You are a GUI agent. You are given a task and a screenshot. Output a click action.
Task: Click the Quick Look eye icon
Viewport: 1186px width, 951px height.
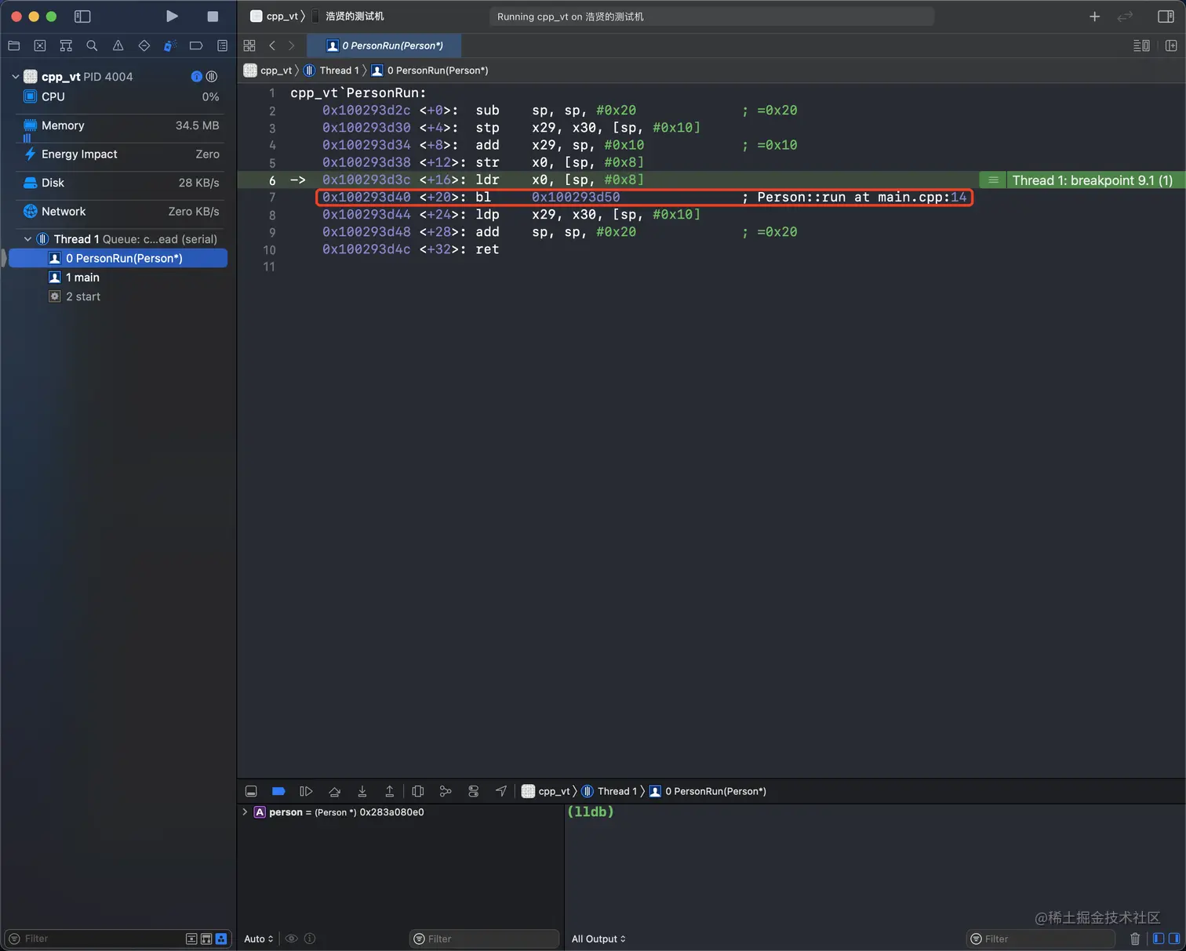pyautogui.click(x=291, y=938)
